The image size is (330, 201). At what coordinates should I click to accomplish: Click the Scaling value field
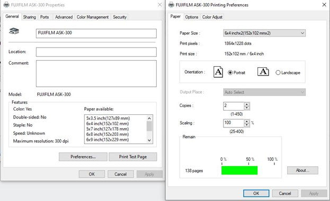pos(234,123)
